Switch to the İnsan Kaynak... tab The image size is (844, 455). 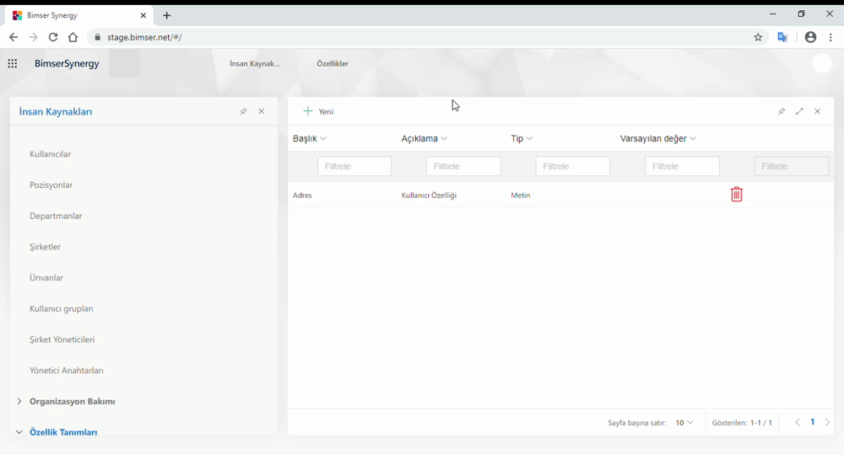pyautogui.click(x=255, y=63)
